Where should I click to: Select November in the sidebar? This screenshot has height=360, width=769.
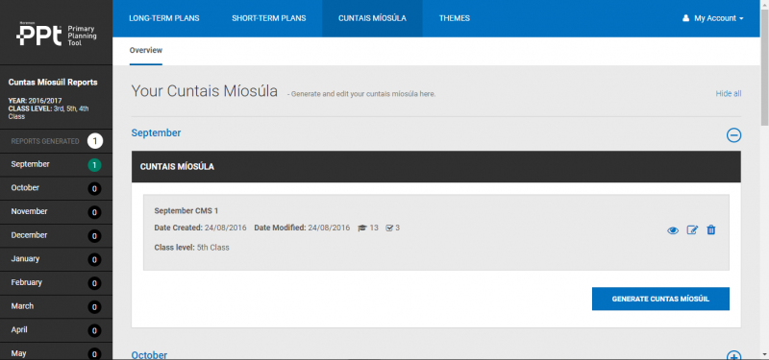tap(56, 211)
